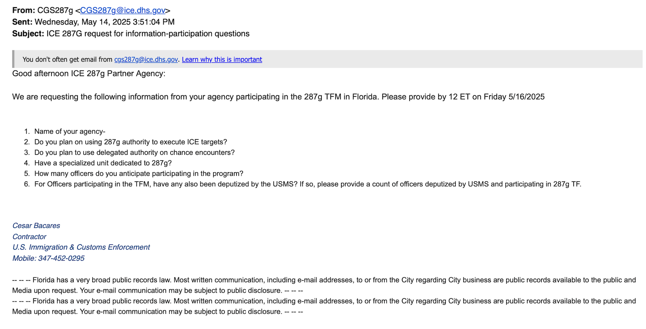The width and height of the screenshot is (646, 329).
Task: Click the second Florida public records disclaimer
Action: 324,306
